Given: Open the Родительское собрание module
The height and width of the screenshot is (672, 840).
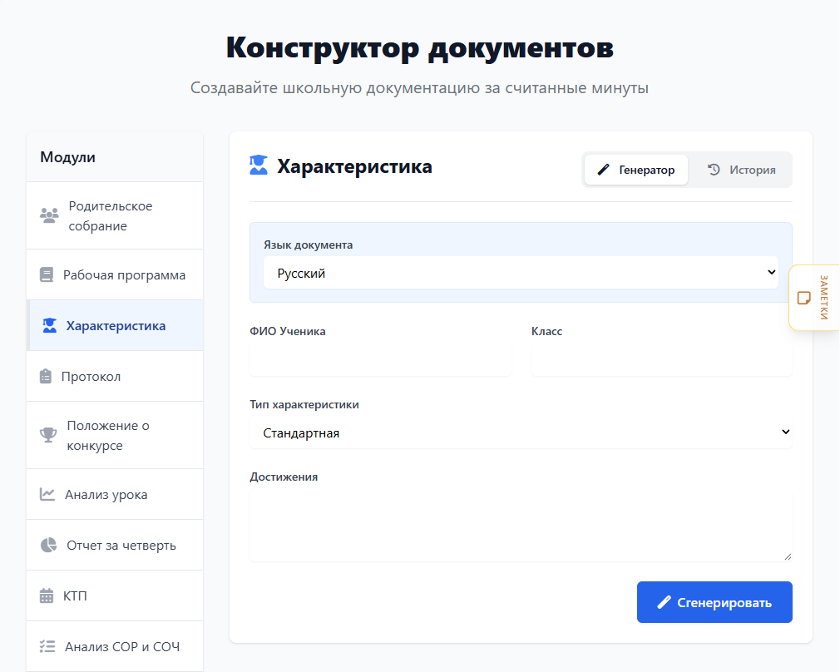Looking at the screenshot, I should (115, 215).
